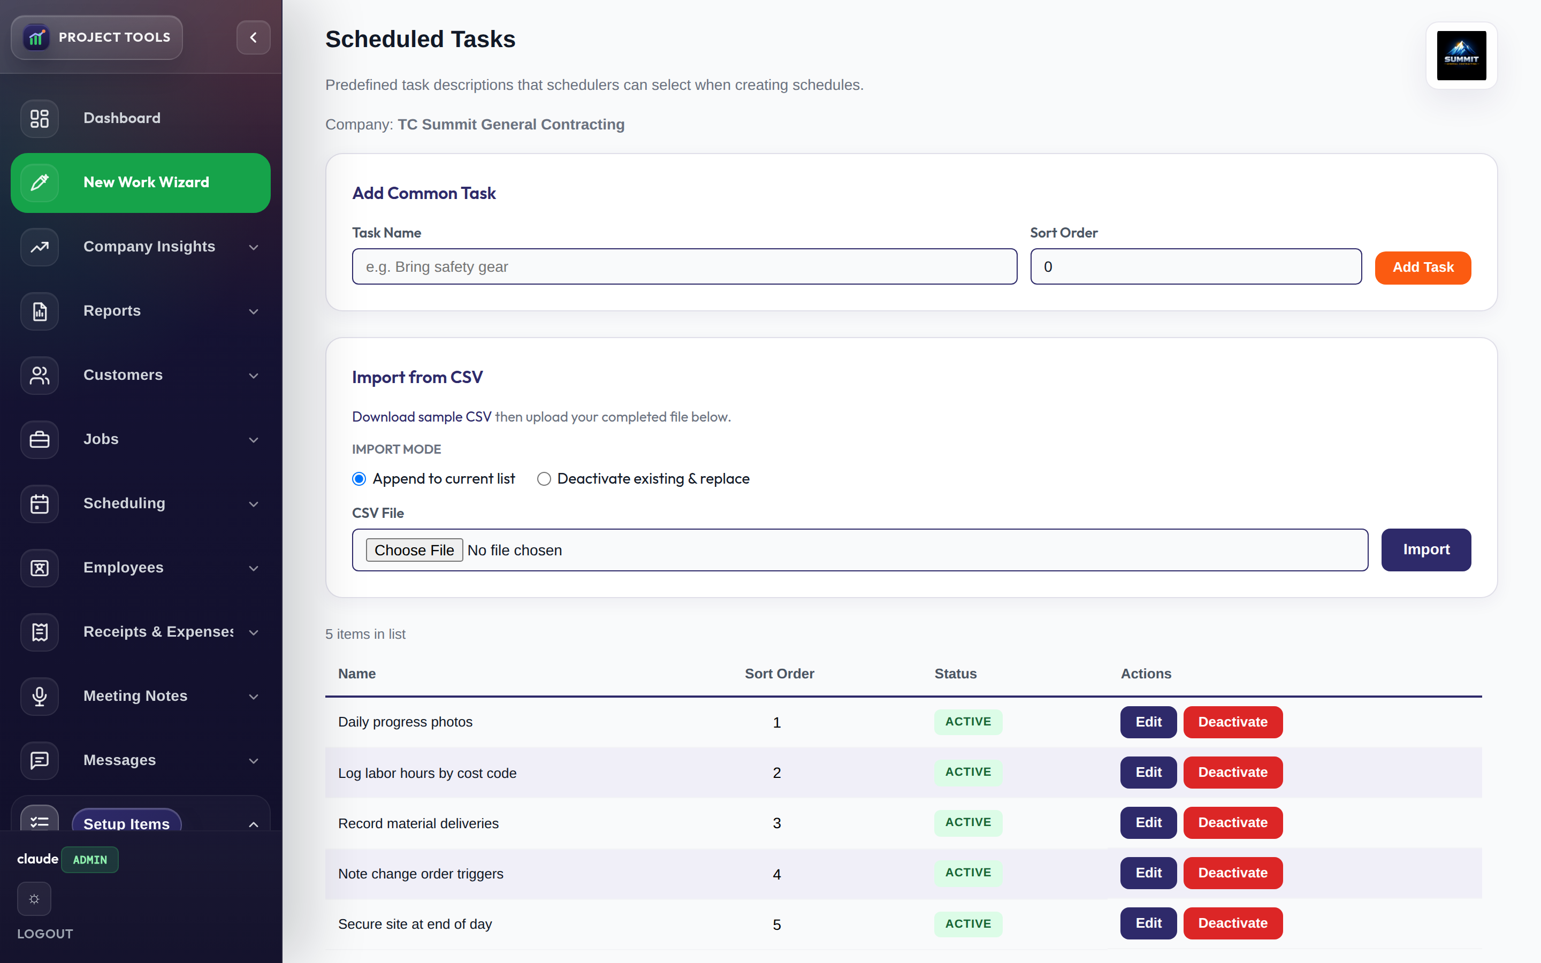The width and height of the screenshot is (1541, 963).
Task: Open New Work Wizard menu item
Action: [141, 183]
